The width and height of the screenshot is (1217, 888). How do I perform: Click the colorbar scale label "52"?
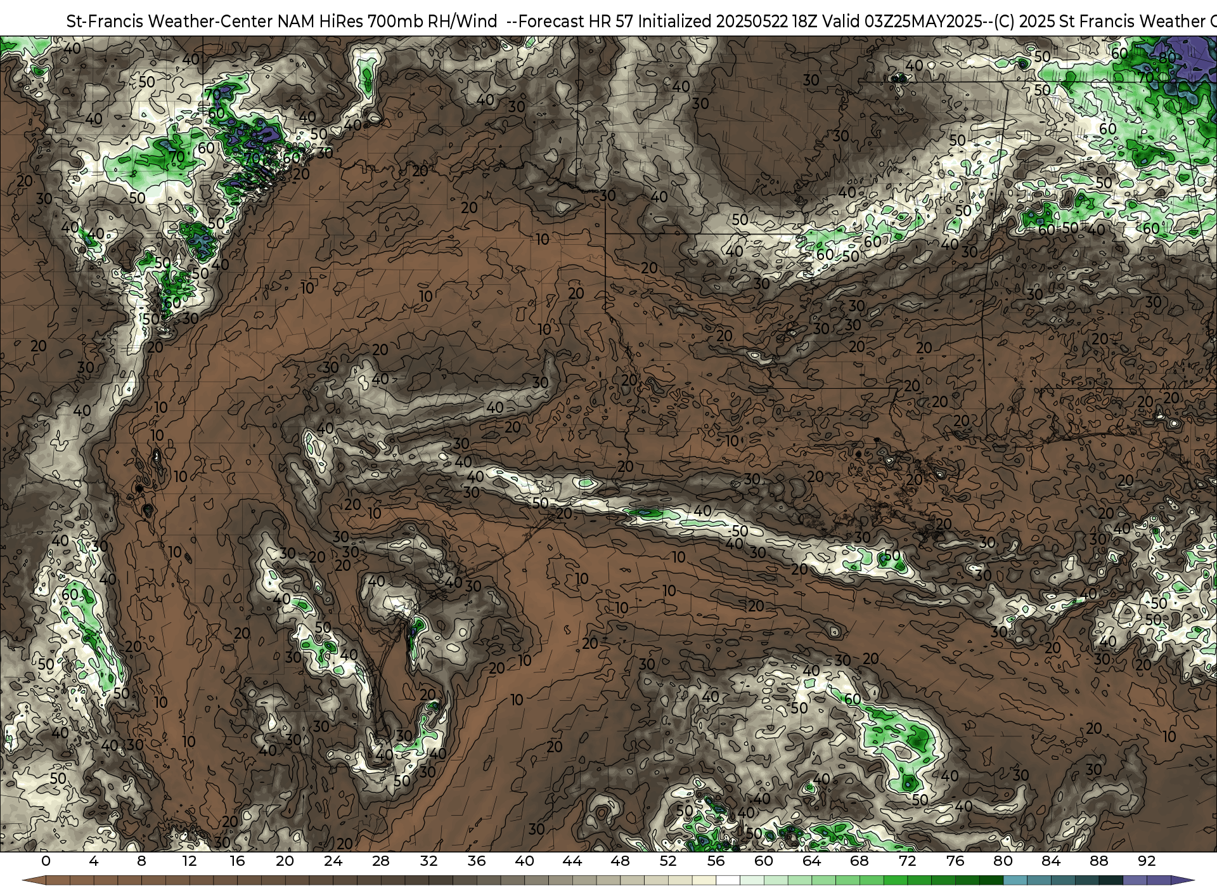(668, 861)
